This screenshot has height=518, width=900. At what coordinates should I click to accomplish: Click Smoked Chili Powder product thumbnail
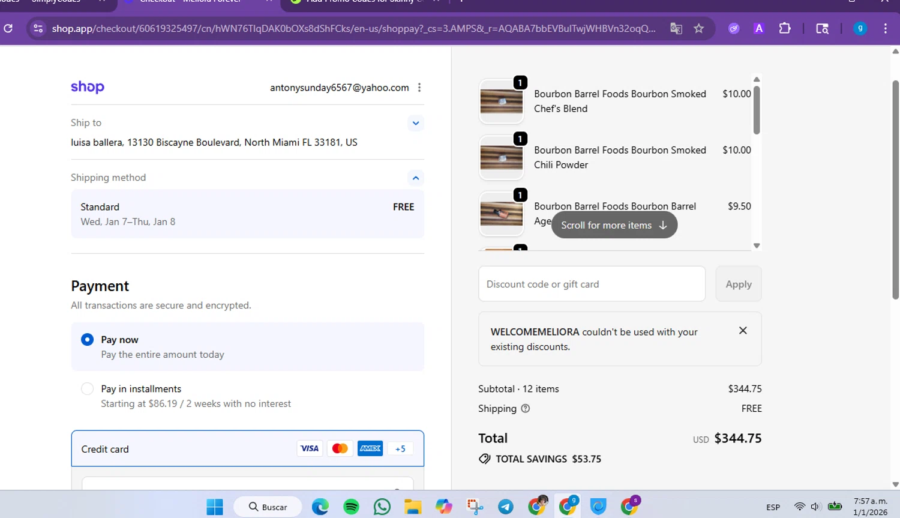click(502, 158)
